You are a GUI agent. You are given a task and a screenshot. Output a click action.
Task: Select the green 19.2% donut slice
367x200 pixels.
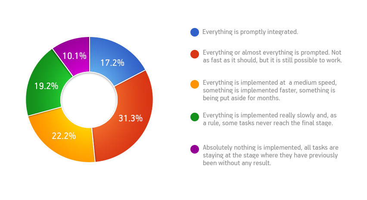click(44, 86)
